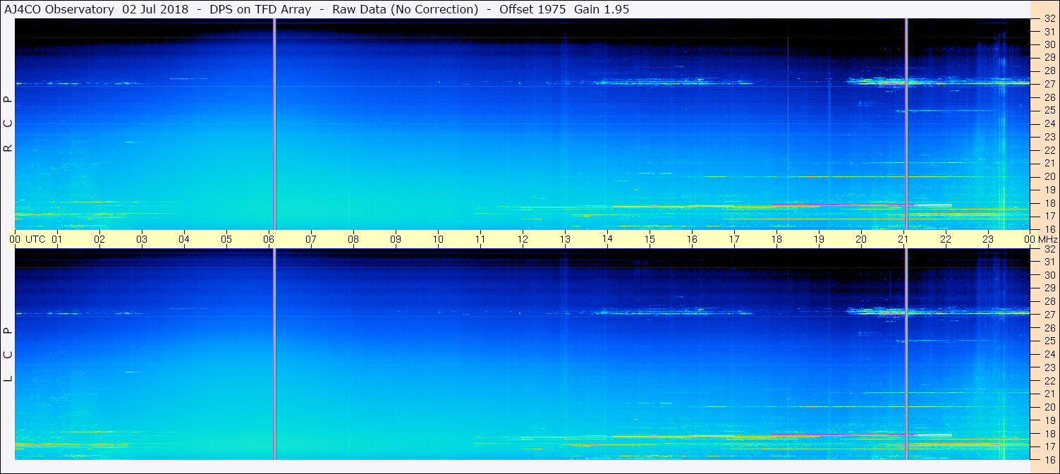The image size is (1060, 474).
Task: Click the 01 hour mark on the time axis
Action: [x=57, y=239]
